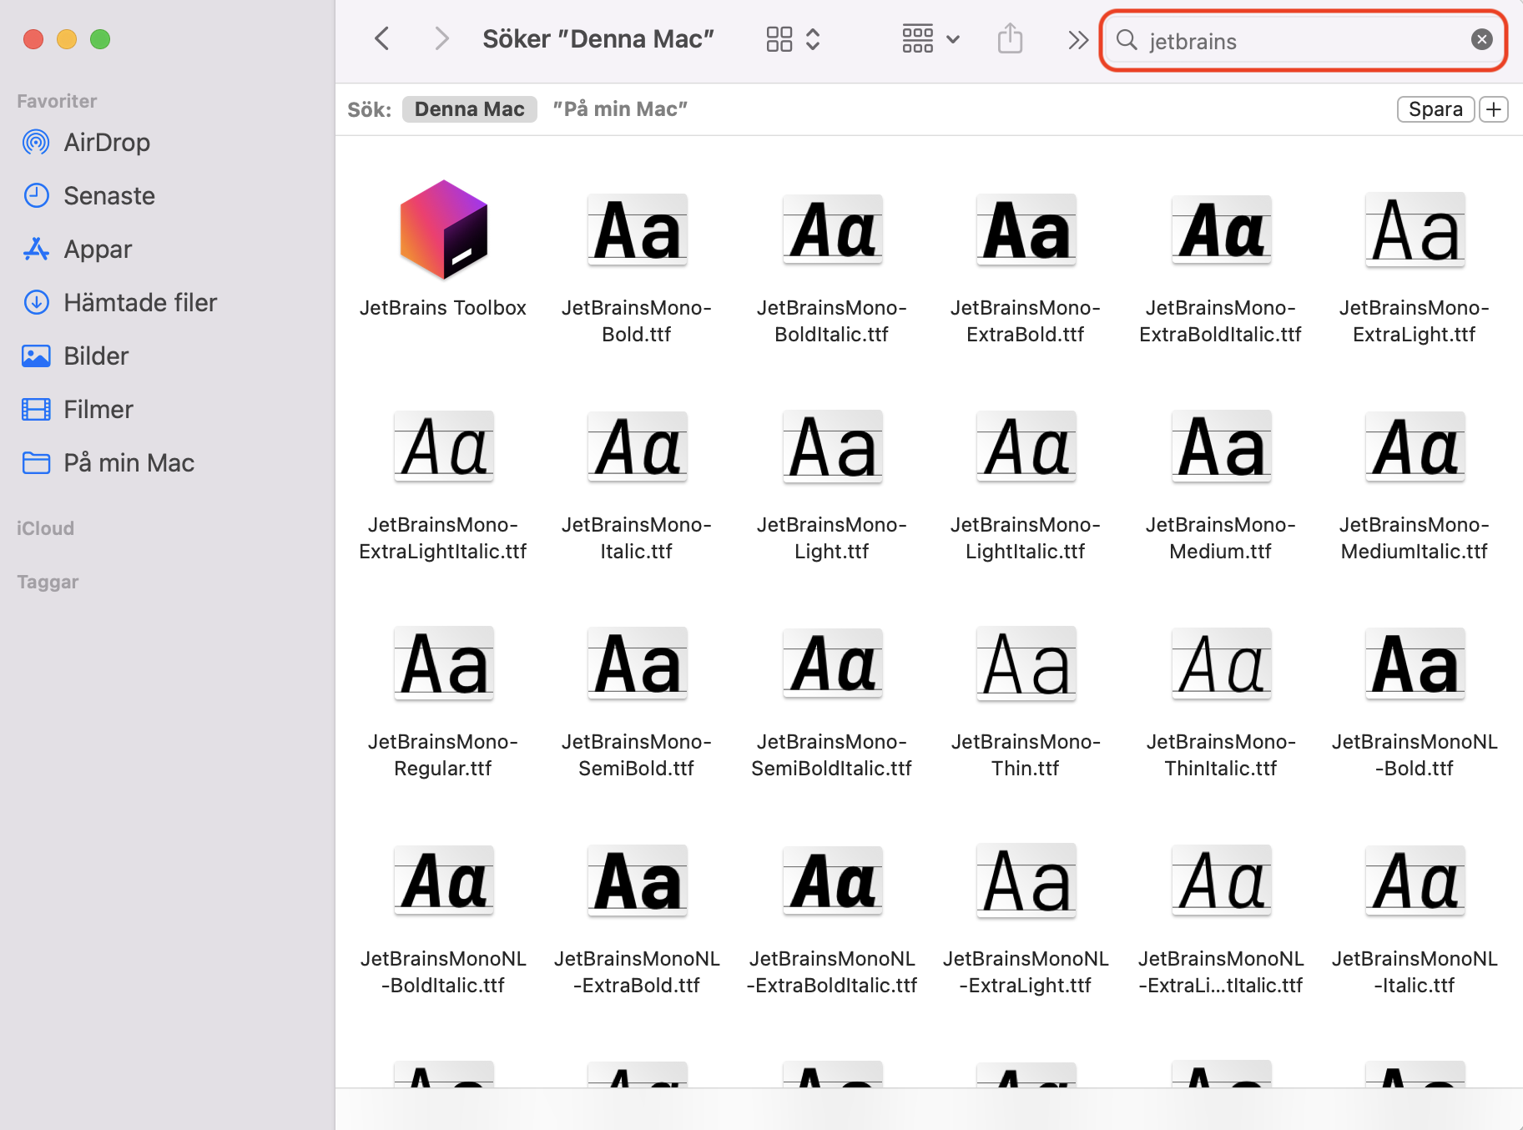The width and height of the screenshot is (1523, 1130).
Task: Select JetBrainsMono-SemiBold.ttf font file
Action: click(637, 663)
